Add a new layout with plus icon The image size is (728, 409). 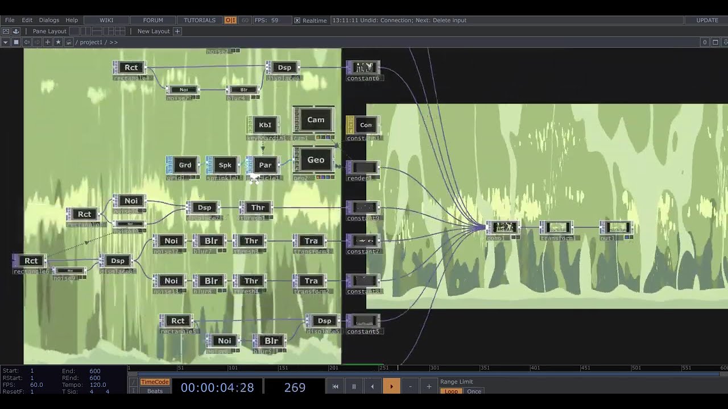[x=177, y=31]
